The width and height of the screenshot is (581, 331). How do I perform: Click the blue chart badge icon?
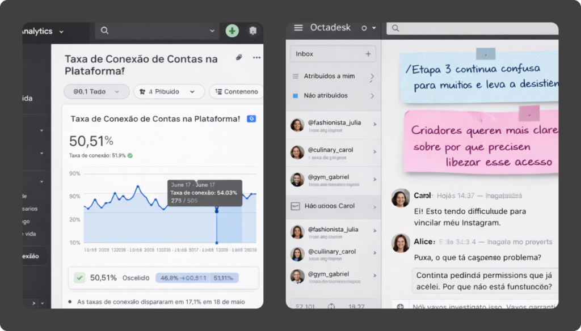point(251,119)
